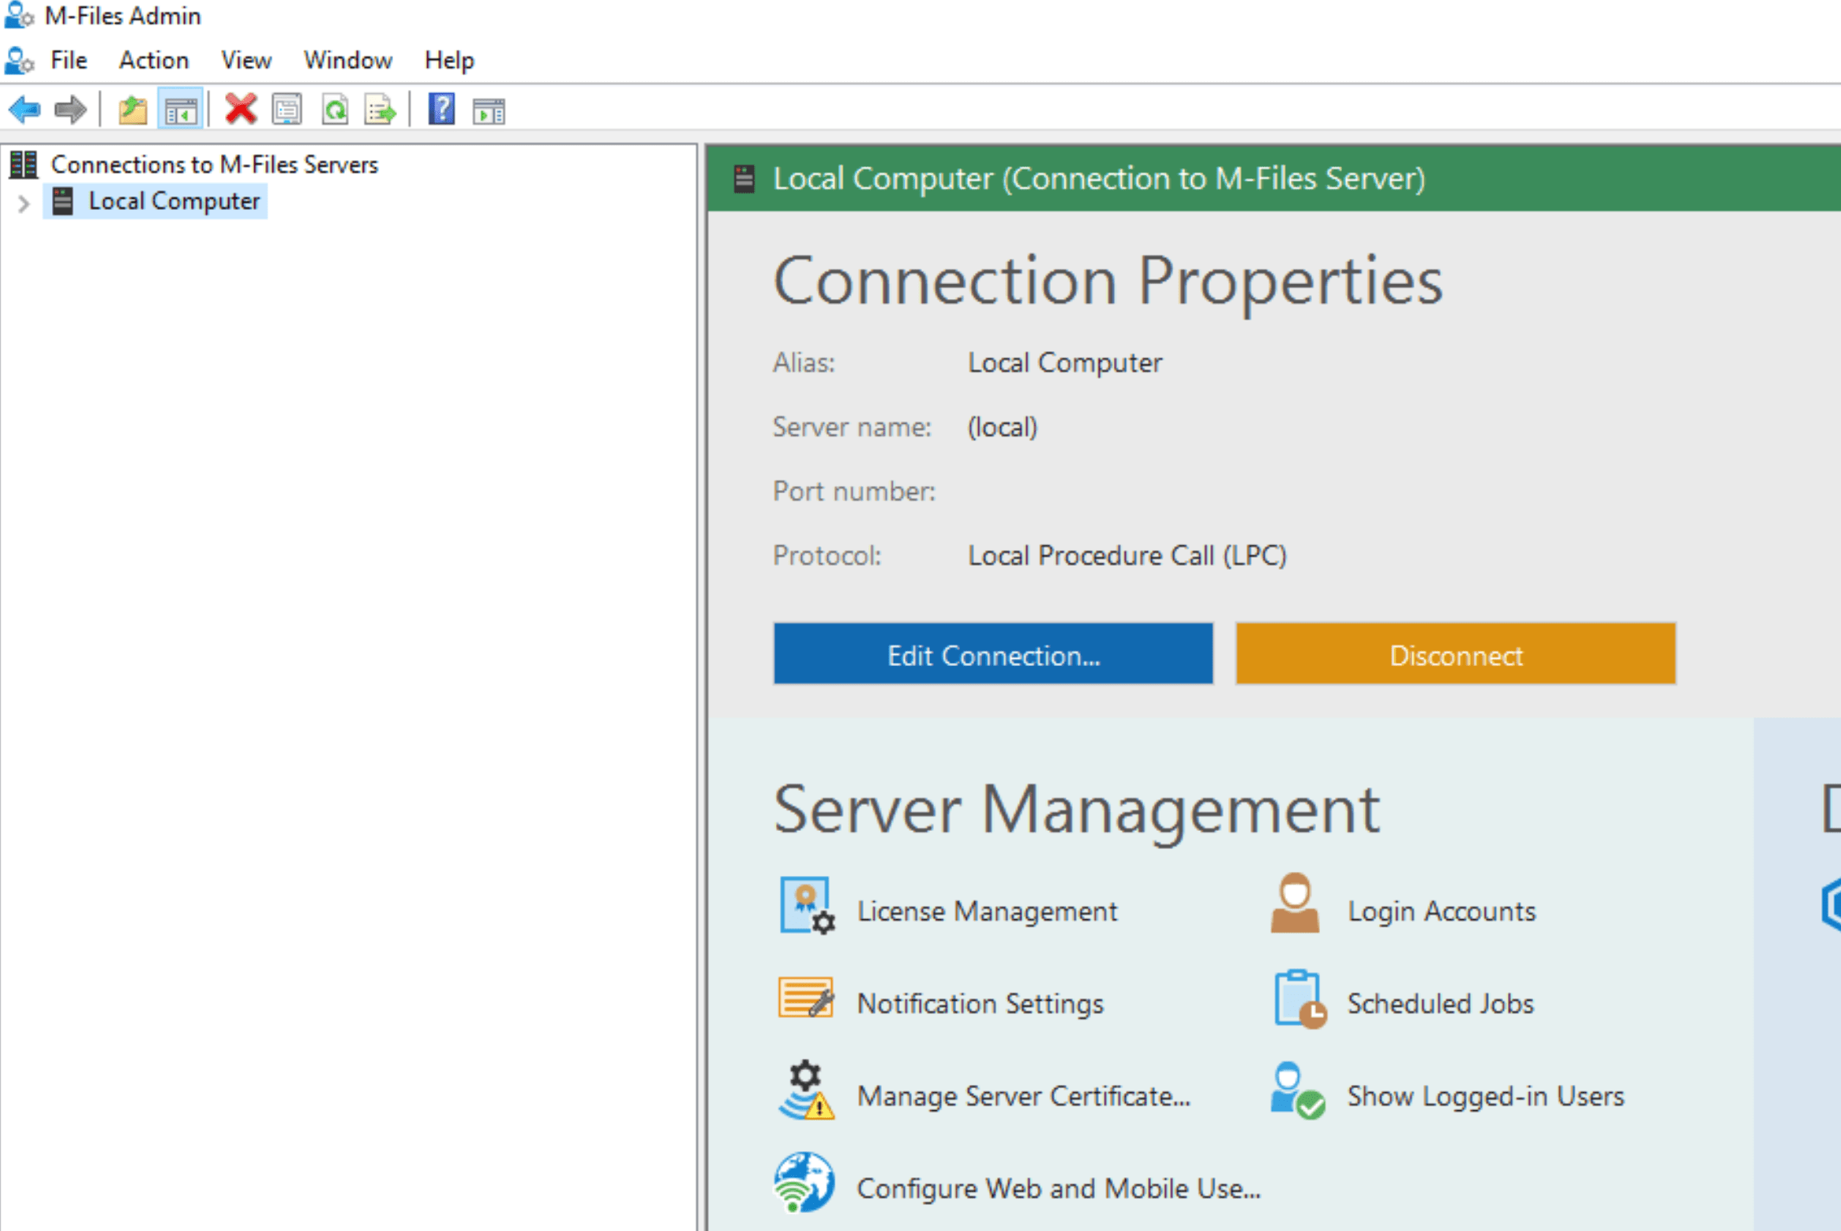
Task: Click the Up One Level folder icon
Action: coord(133,110)
